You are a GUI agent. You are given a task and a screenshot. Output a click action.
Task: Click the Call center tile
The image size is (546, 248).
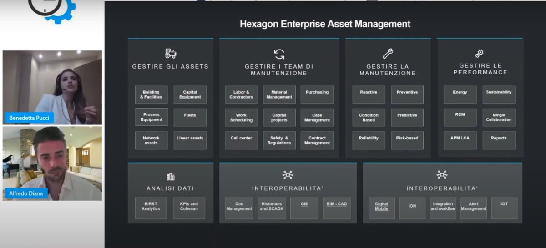242,140
